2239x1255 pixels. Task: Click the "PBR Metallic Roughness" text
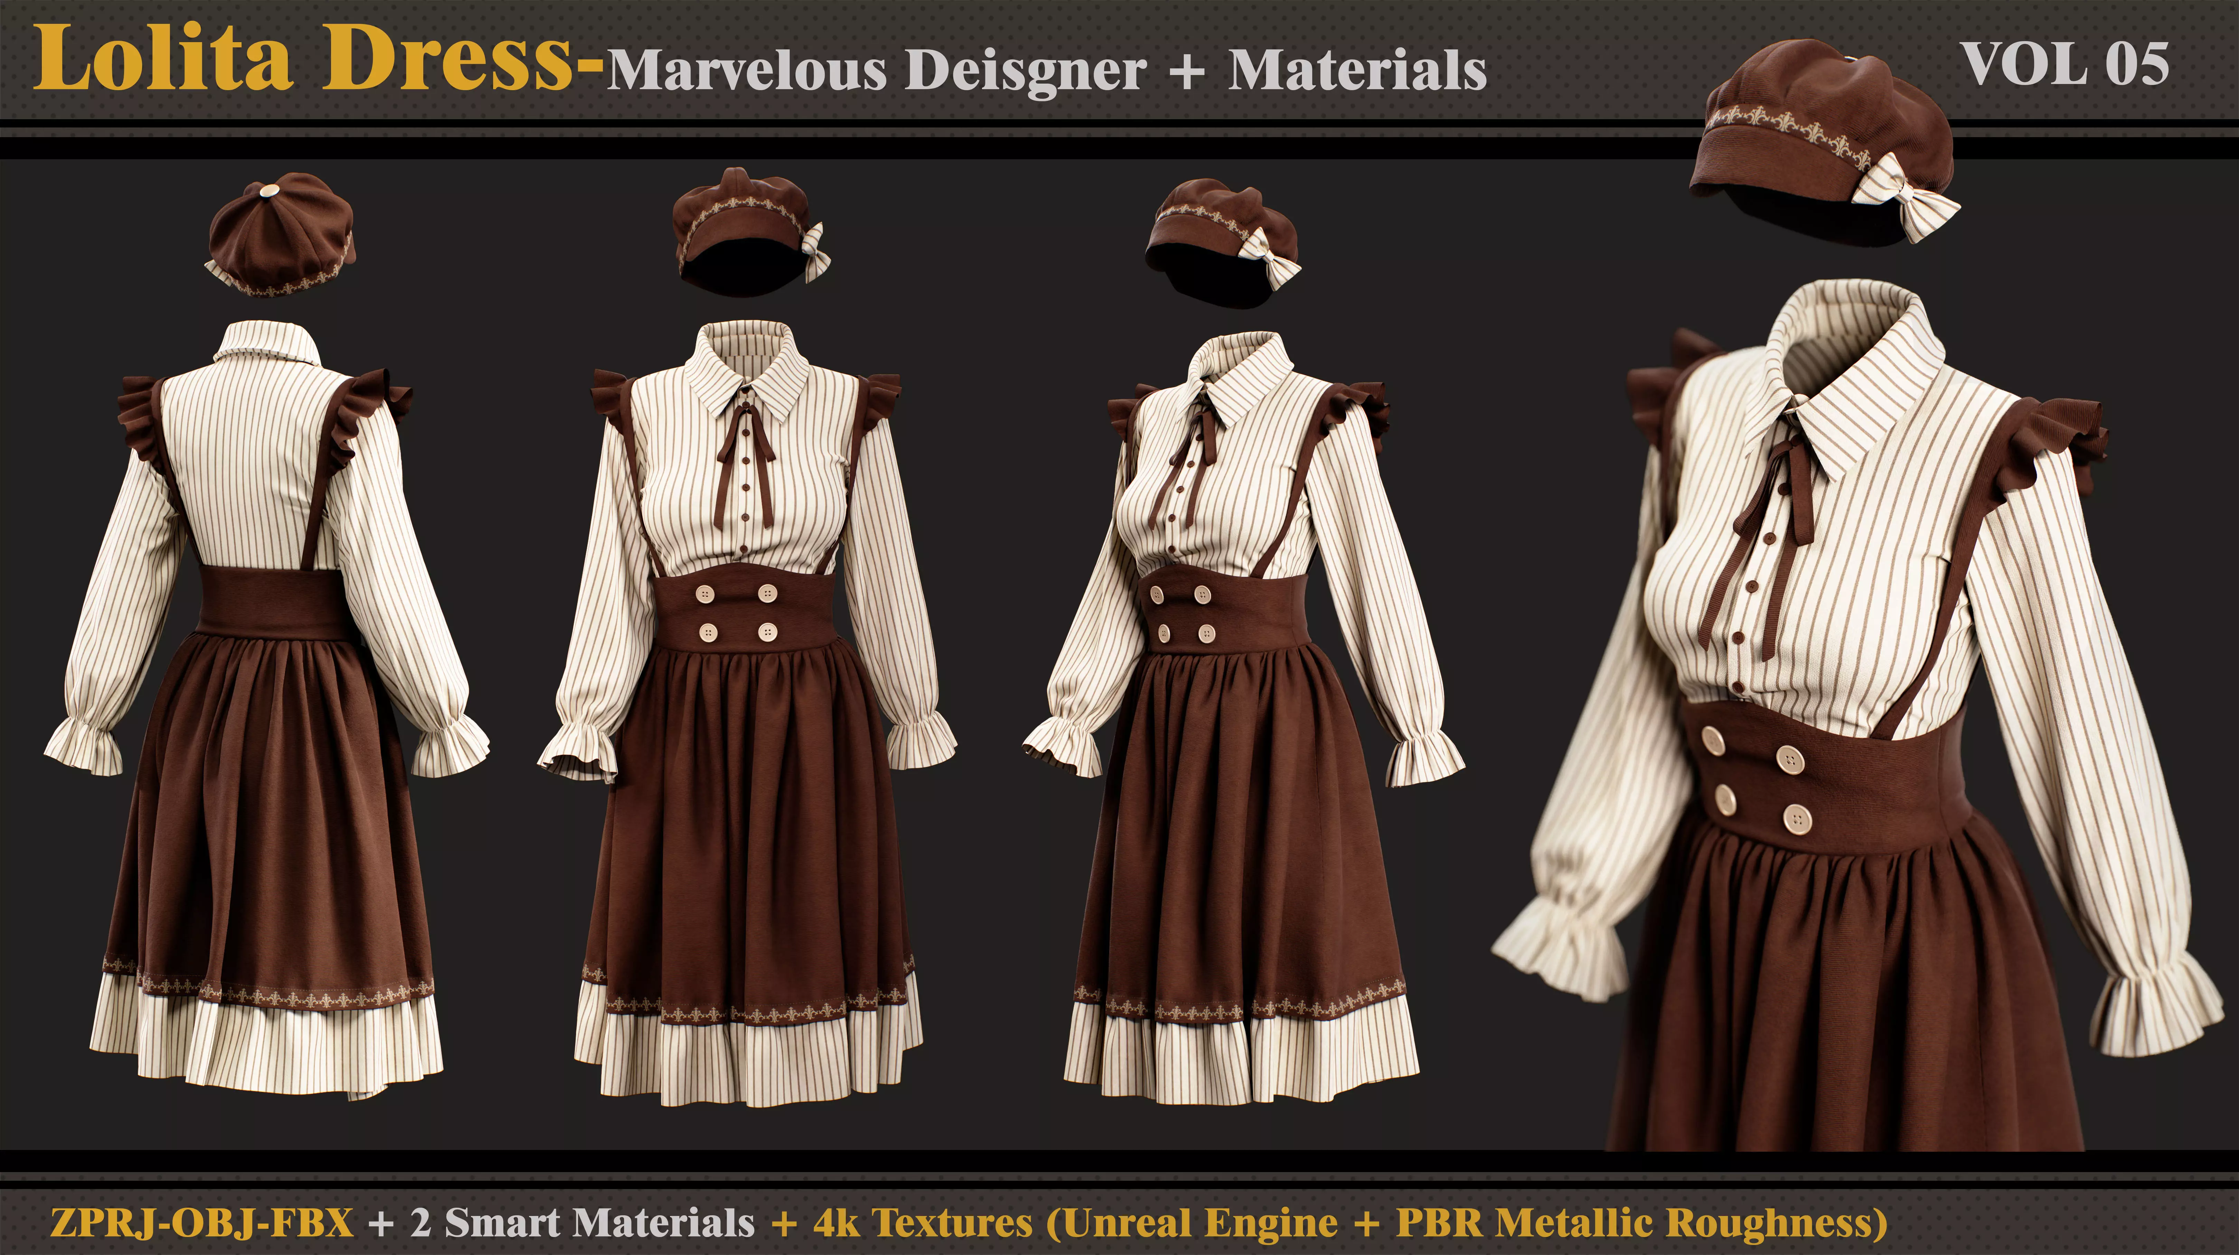point(1634,1223)
